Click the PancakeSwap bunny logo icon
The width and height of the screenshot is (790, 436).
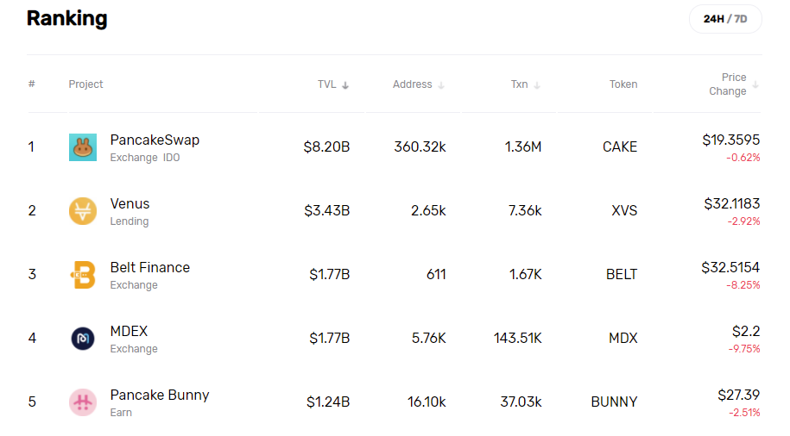click(83, 147)
